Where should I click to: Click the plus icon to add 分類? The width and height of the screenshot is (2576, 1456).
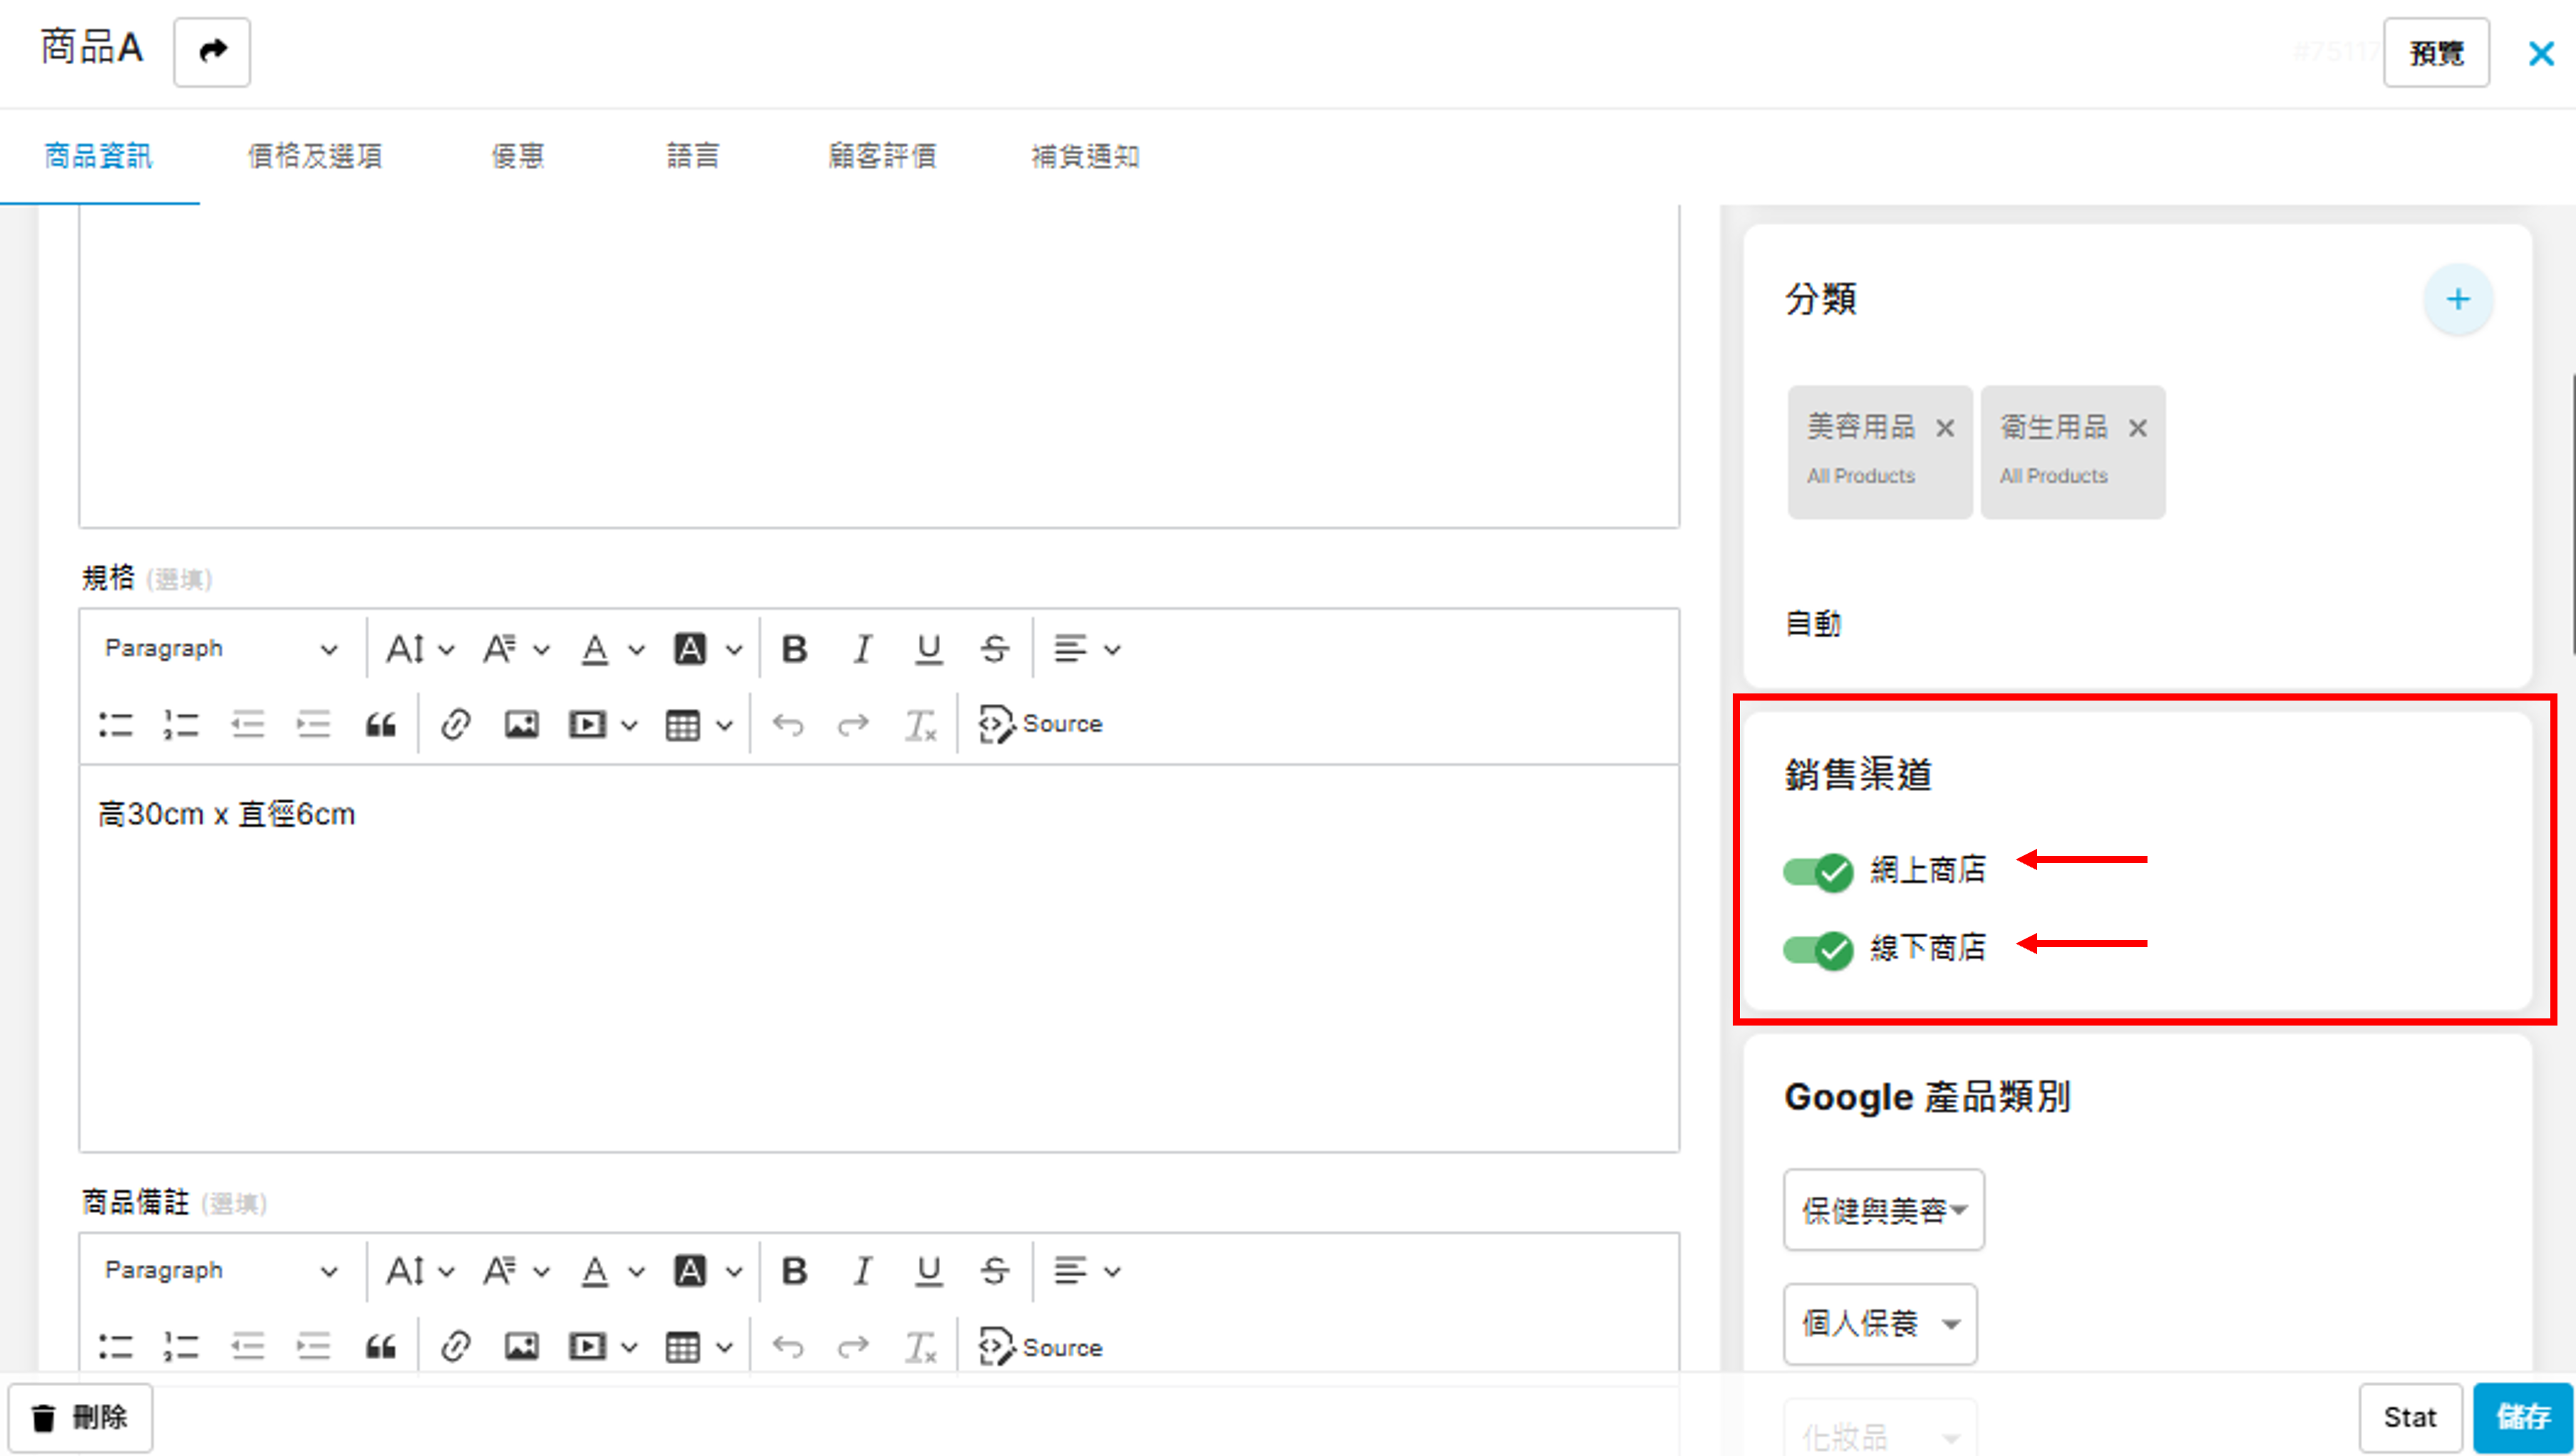click(x=2458, y=299)
